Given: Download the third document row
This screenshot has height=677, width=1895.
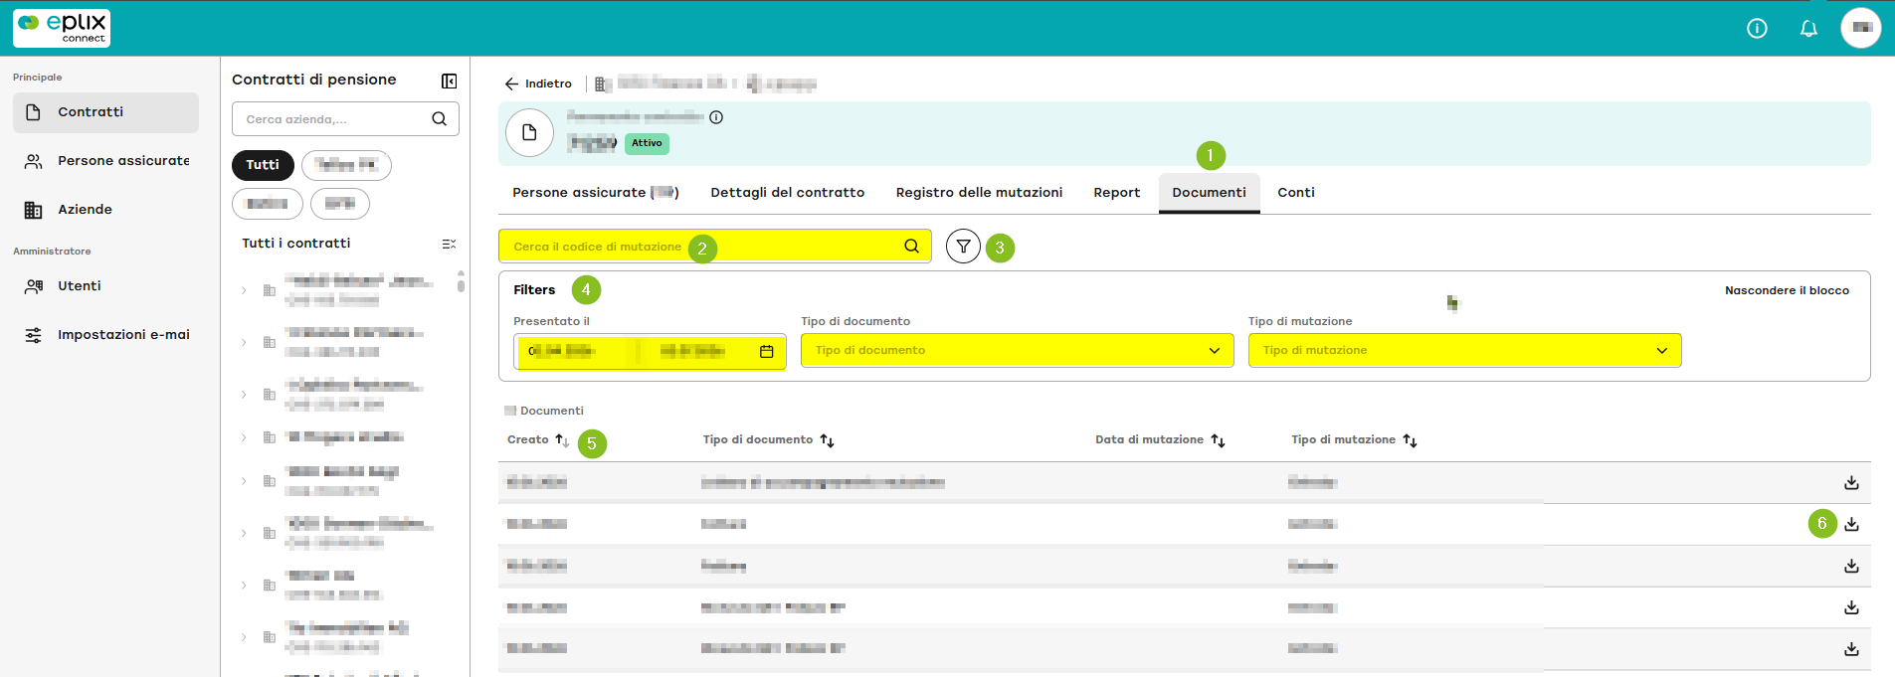Looking at the screenshot, I should pyautogui.click(x=1851, y=566).
